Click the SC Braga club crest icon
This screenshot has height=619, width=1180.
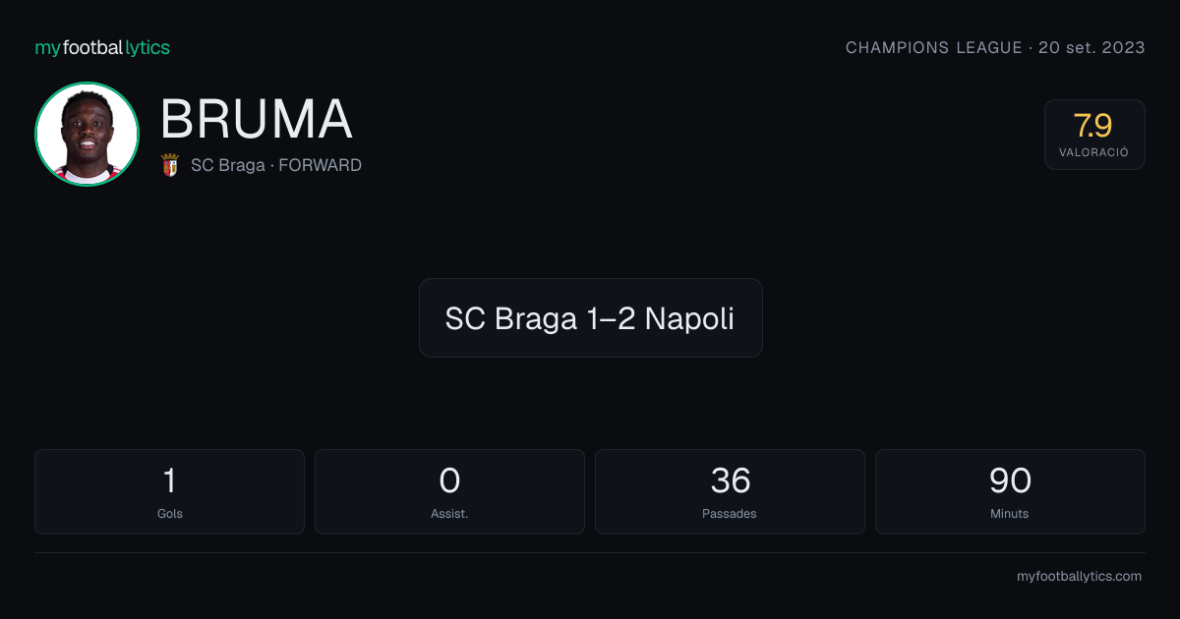[170, 165]
